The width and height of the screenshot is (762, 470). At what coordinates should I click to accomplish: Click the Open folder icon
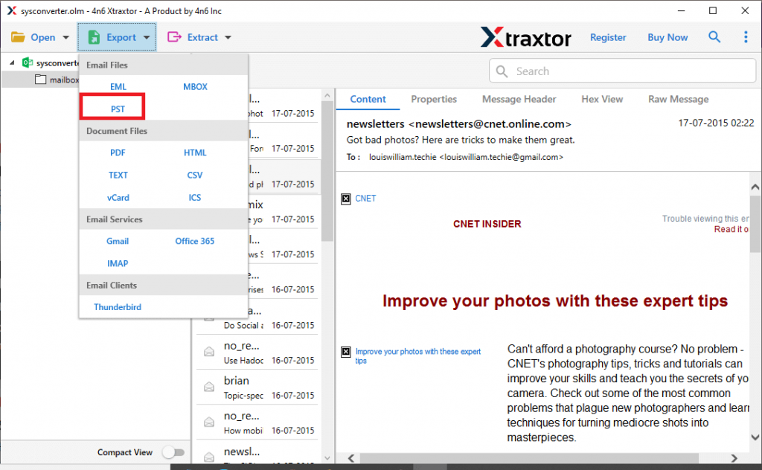[18, 37]
